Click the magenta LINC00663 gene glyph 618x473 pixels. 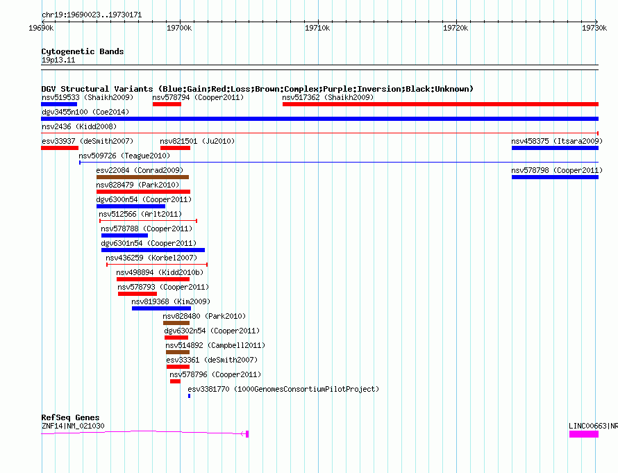[583, 434]
